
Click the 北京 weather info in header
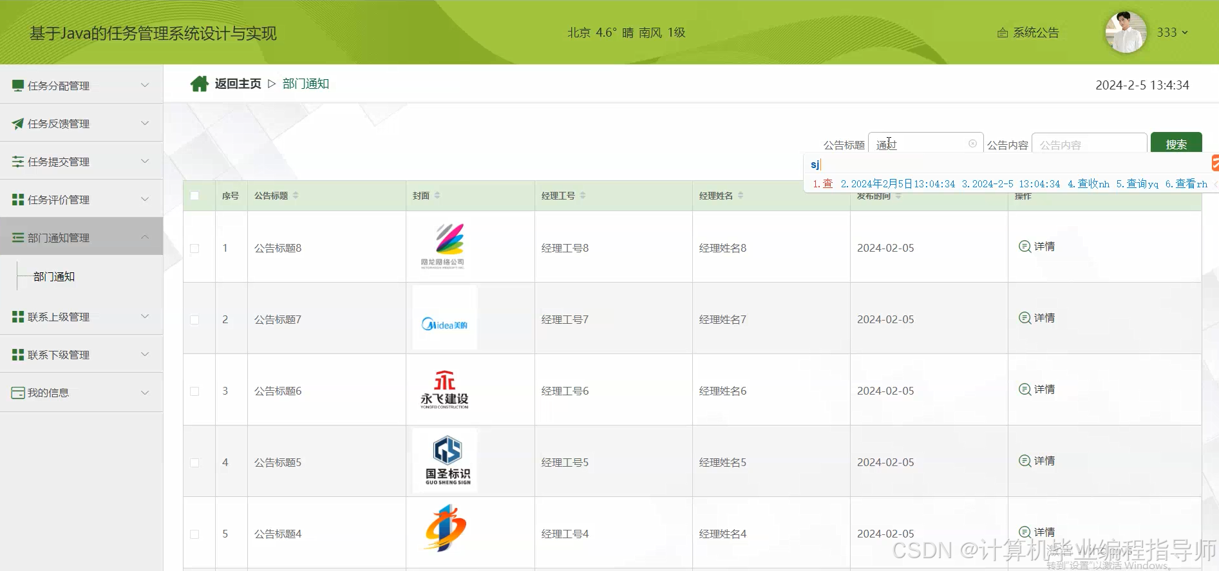click(x=626, y=33)
